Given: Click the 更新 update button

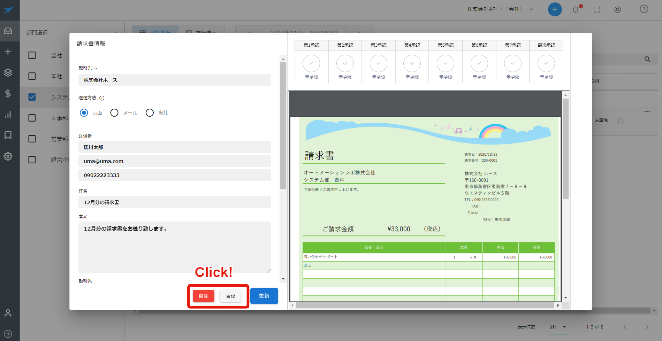Looking at the screenshot, I should tap(264, 296).
